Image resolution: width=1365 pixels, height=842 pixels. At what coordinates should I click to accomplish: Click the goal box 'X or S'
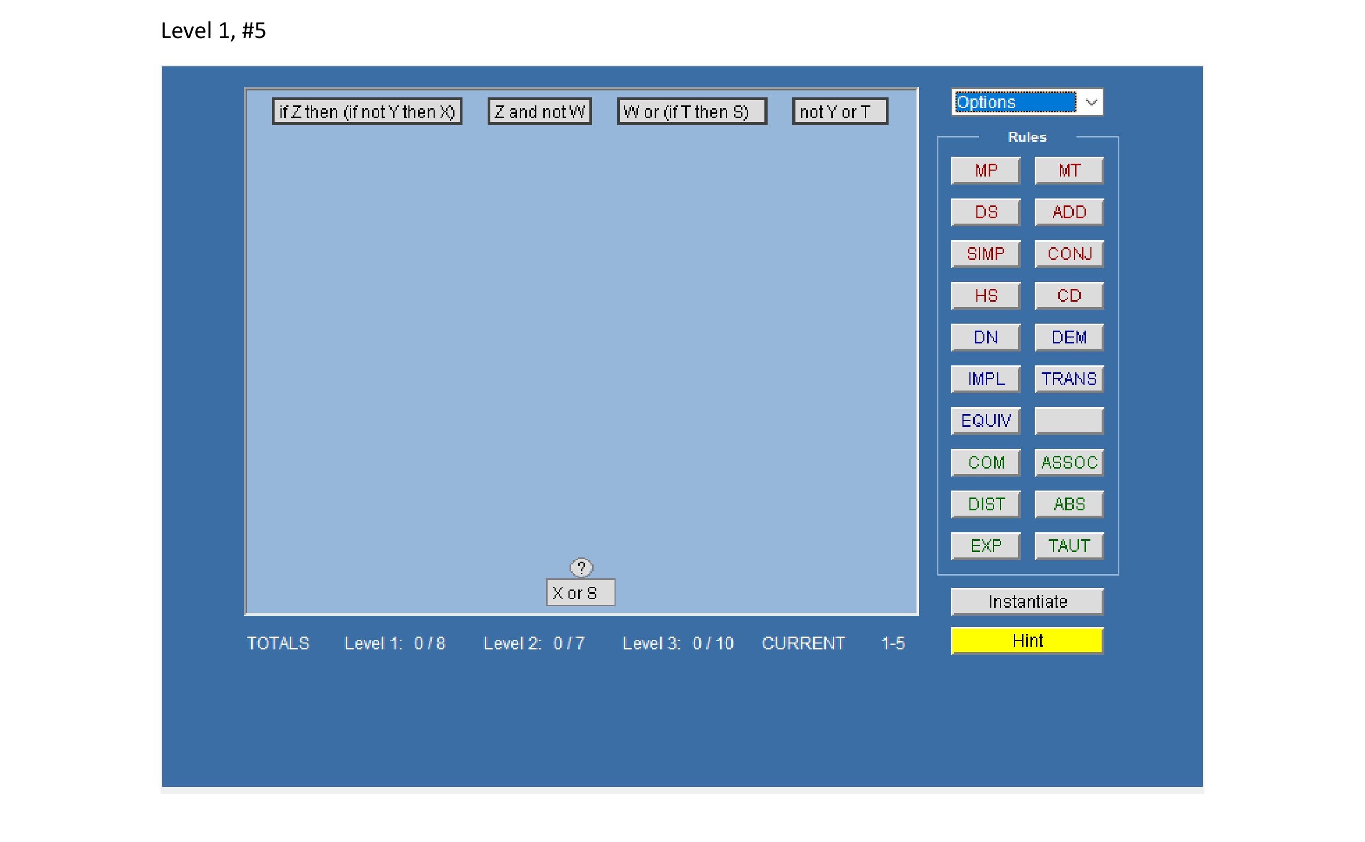[x=580, y=593]
